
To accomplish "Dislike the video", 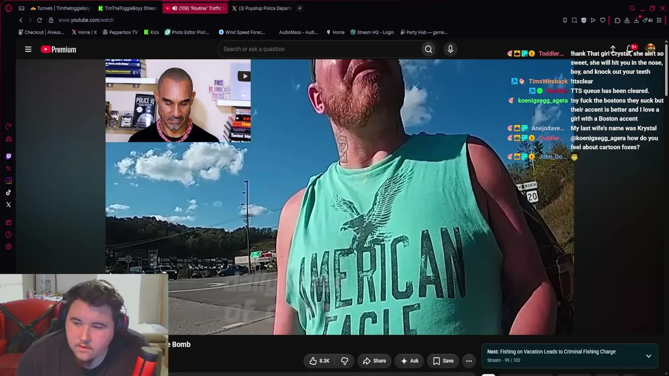I will pos(345,361).
